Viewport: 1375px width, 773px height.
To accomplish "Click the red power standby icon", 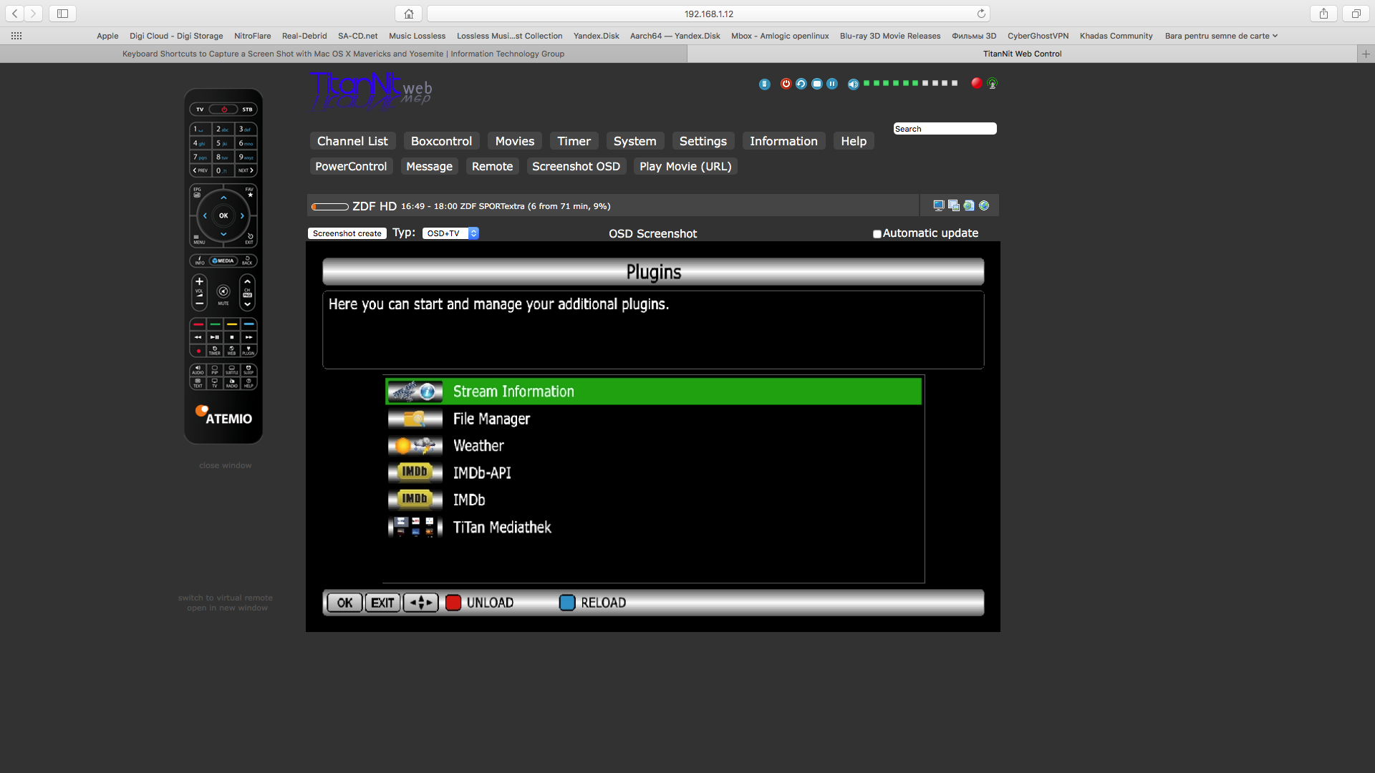I will click(786, 84).
